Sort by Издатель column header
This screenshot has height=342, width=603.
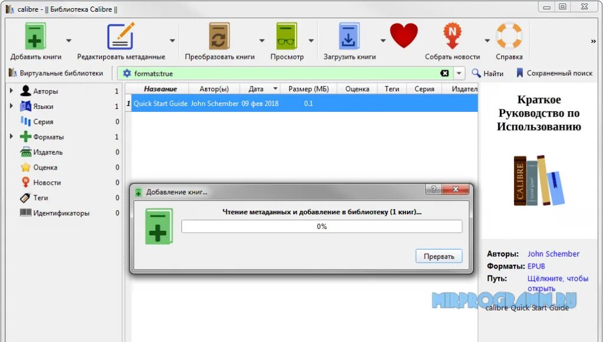(x=460, y=89)
